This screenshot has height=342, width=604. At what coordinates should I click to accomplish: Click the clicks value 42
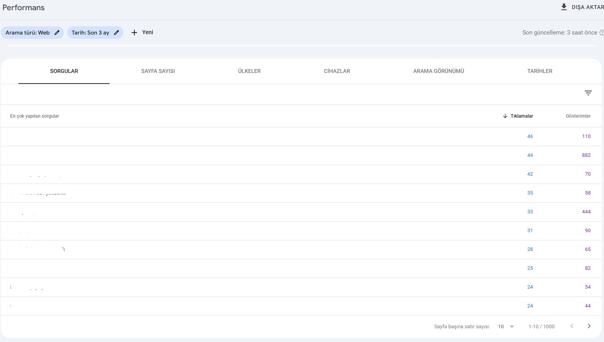[x=530, y=174]
